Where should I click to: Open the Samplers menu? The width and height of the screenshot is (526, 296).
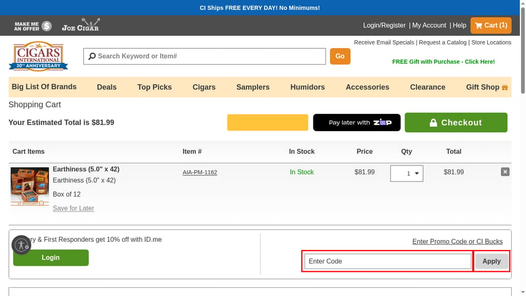click(x=253, y=87)
